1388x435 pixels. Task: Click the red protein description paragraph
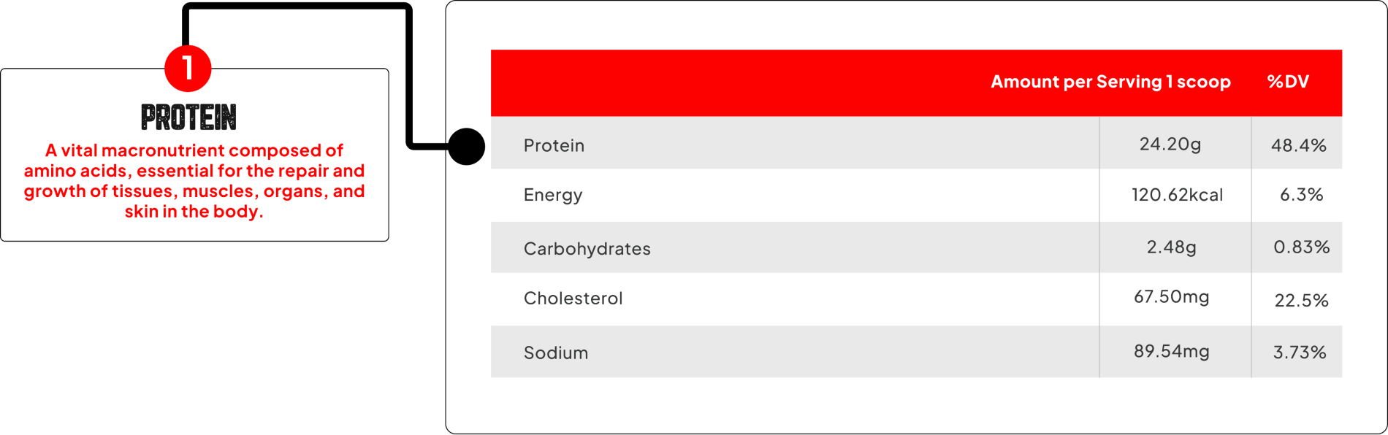tap(194, 181)
